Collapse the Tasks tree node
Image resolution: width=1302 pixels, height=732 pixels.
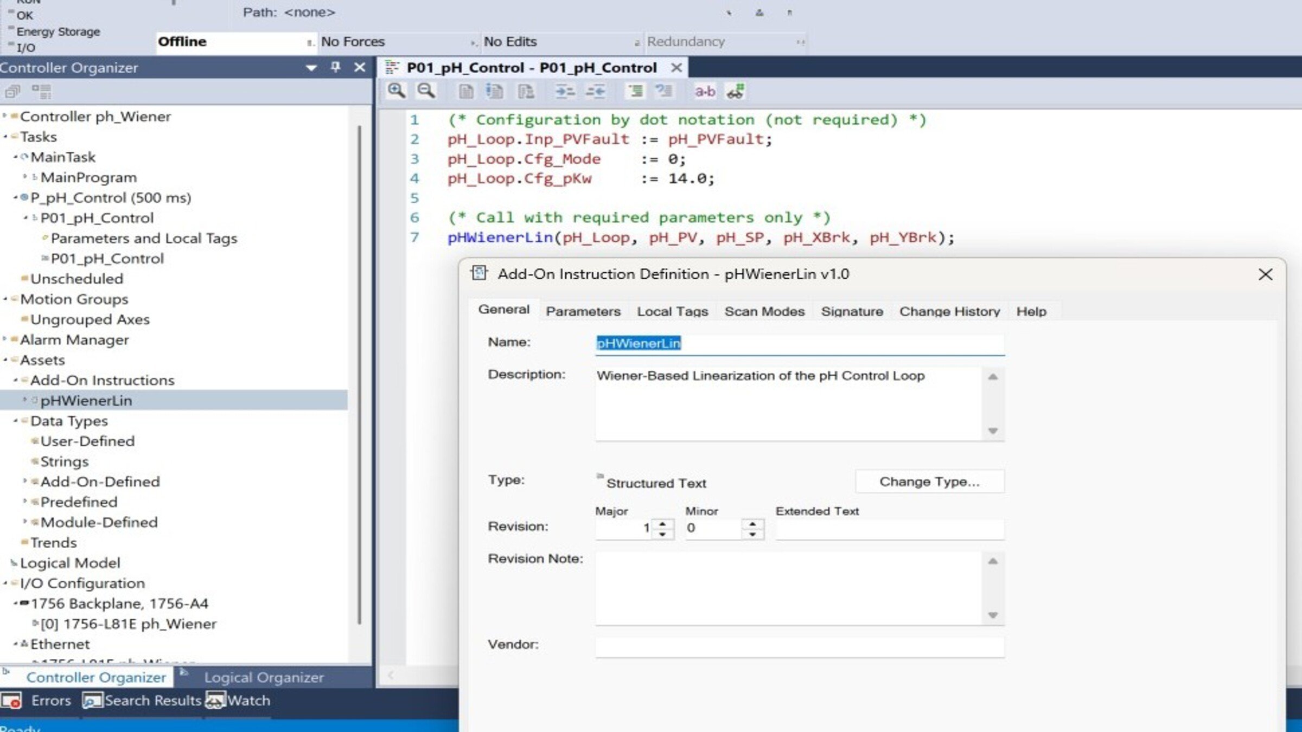(5, 136)
